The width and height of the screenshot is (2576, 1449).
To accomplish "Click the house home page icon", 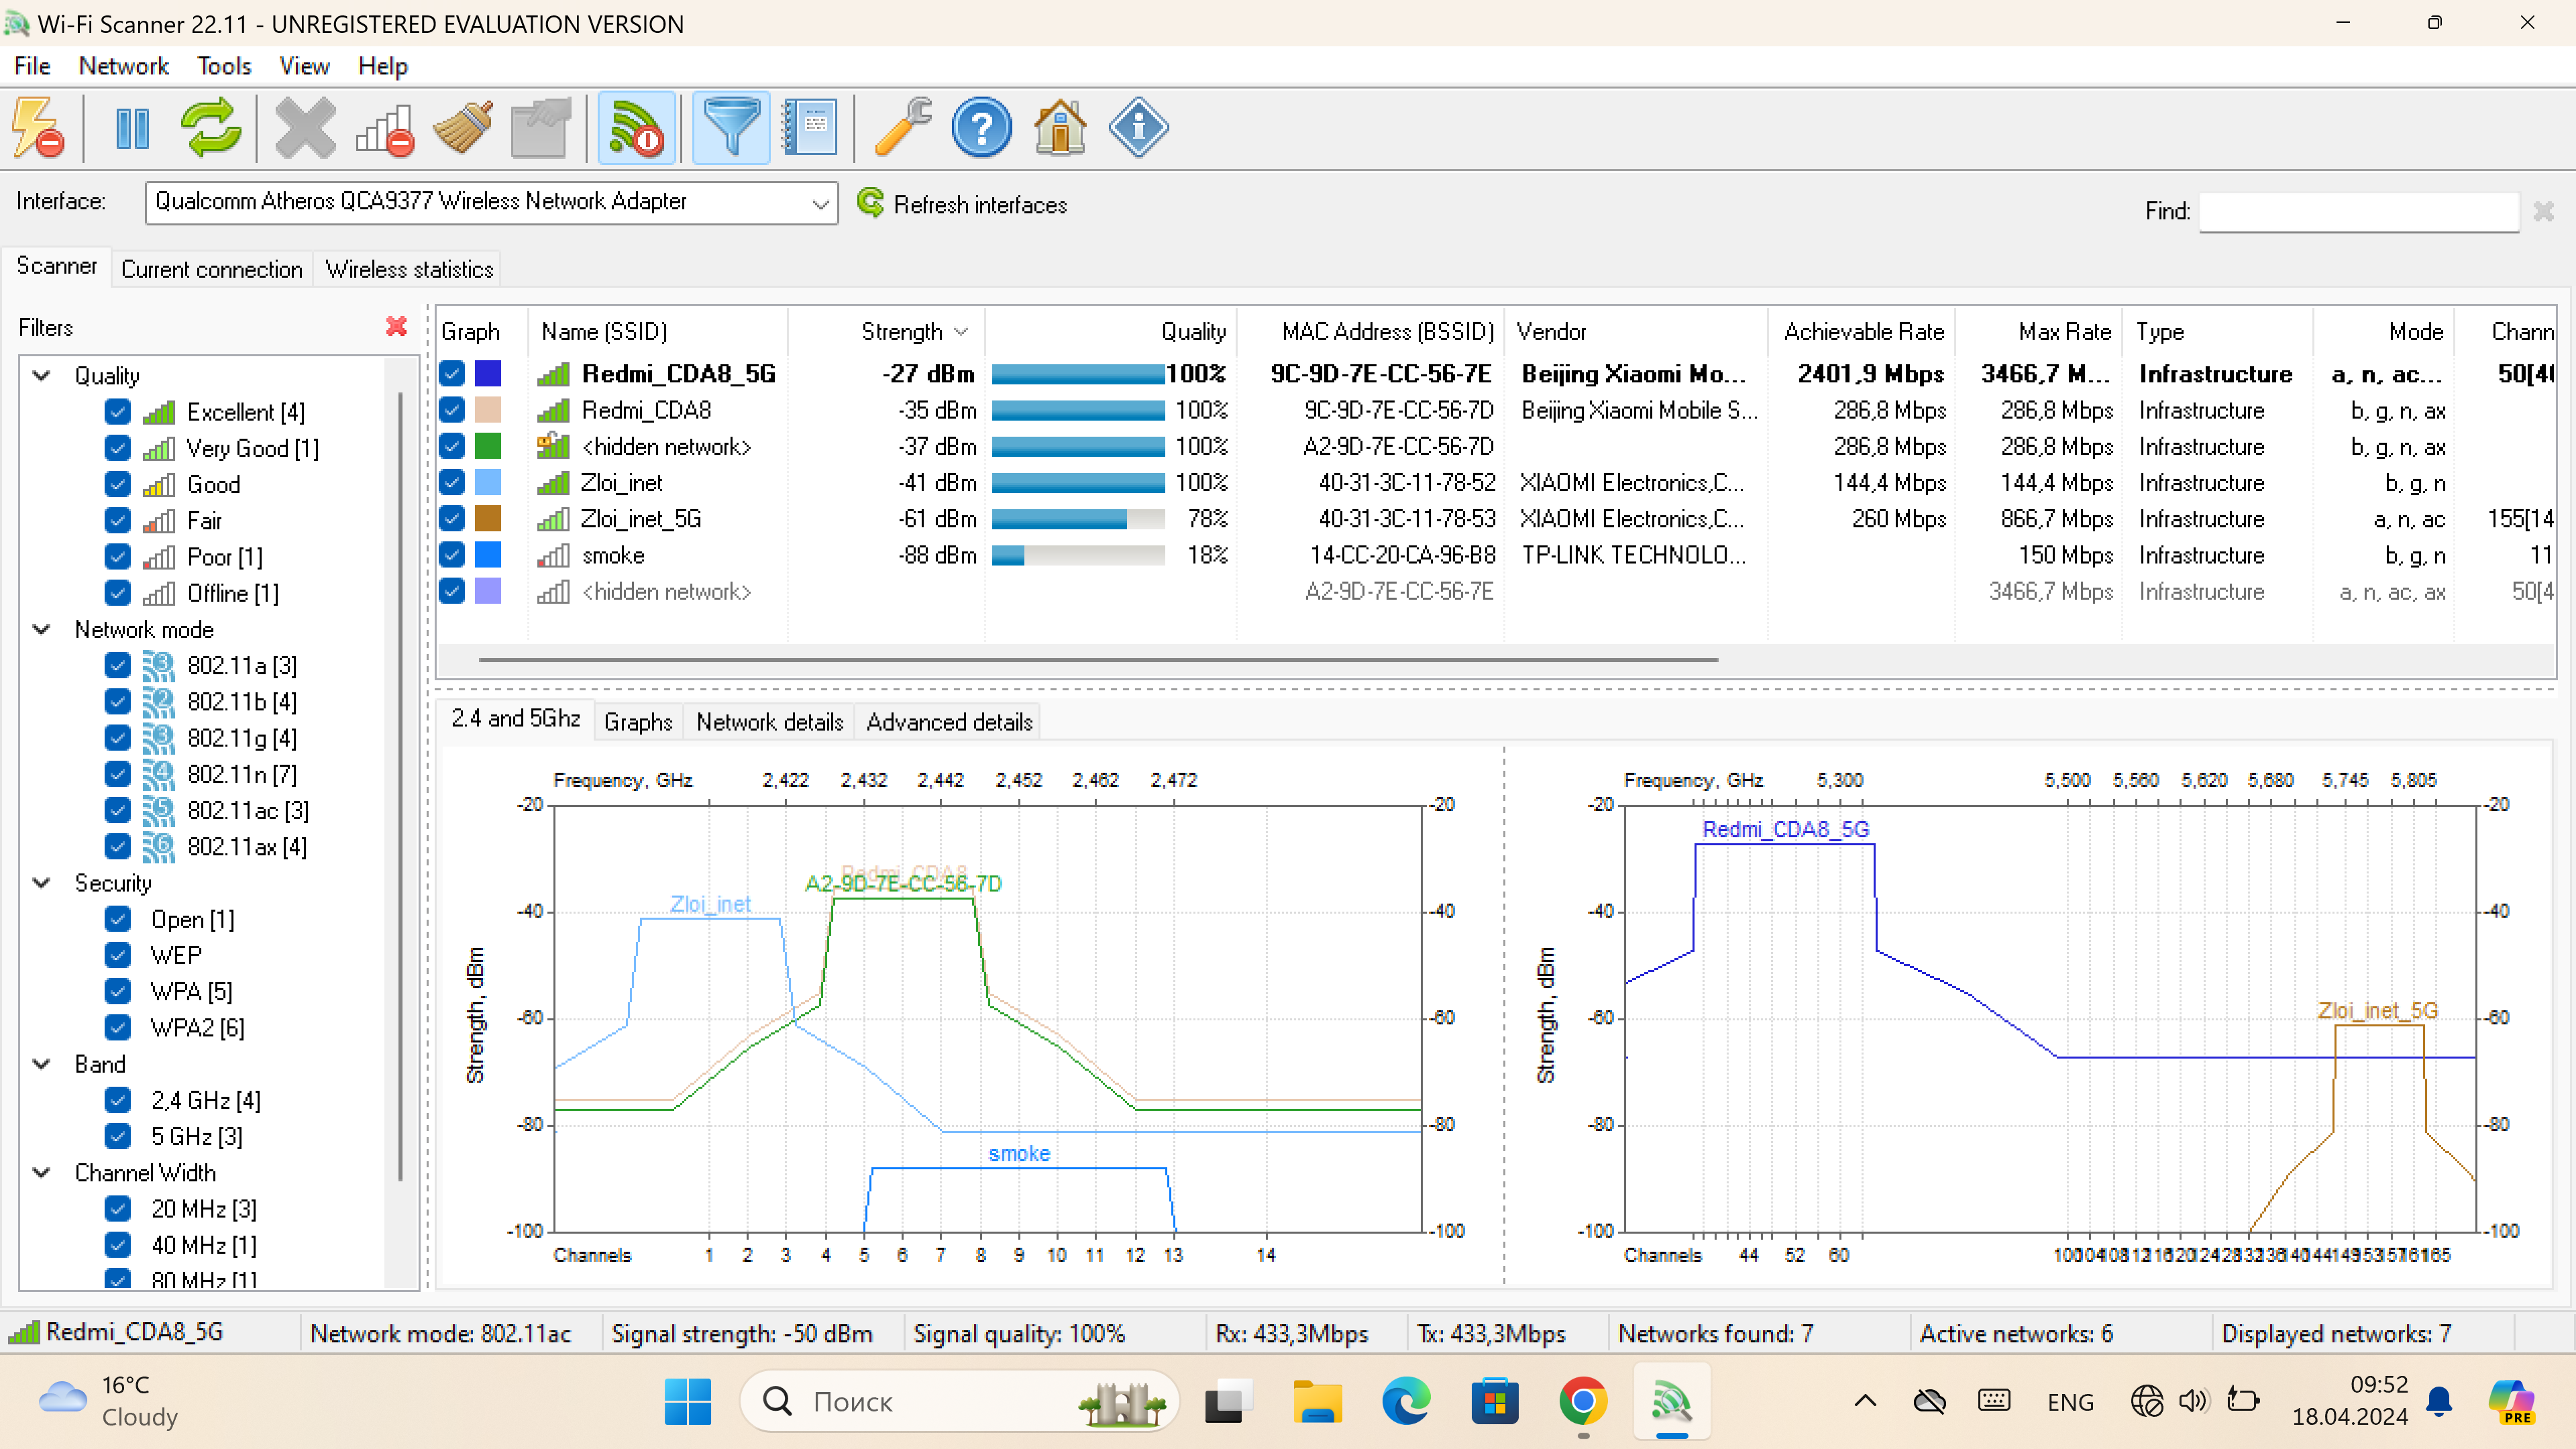I will tap(1059, 128).
